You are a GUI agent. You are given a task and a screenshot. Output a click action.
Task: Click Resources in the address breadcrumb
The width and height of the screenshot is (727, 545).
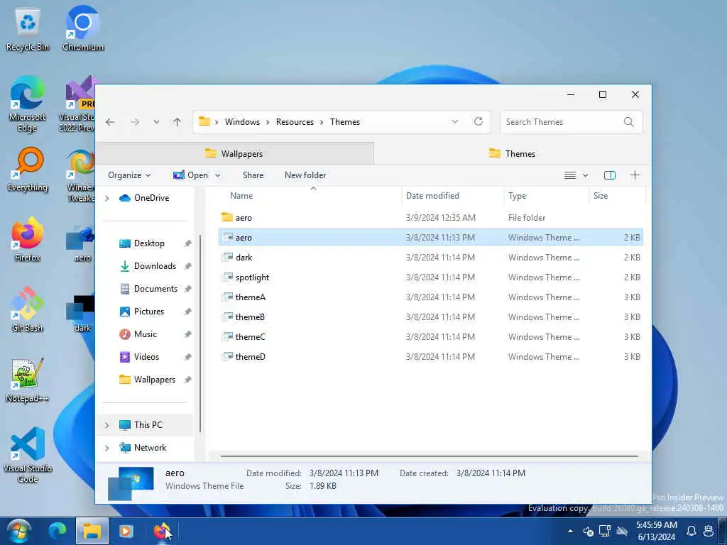click(295, 122)
